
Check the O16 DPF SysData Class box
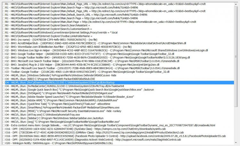tap(4, 129)
